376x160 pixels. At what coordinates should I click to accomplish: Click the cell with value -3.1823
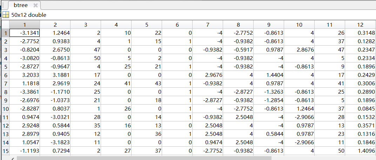(55, 142)
